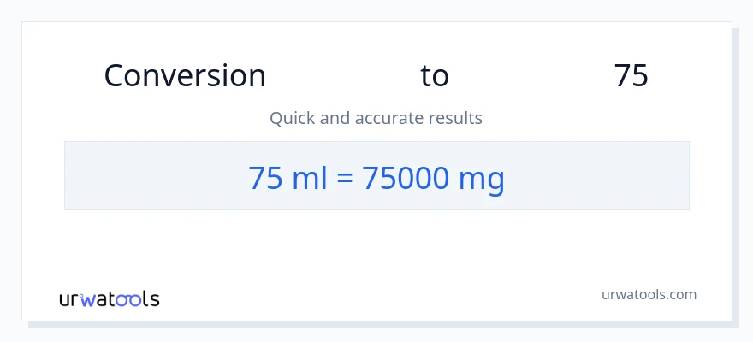
Task: Click the "and" word in the subtitle
Action: pos(335,118)
